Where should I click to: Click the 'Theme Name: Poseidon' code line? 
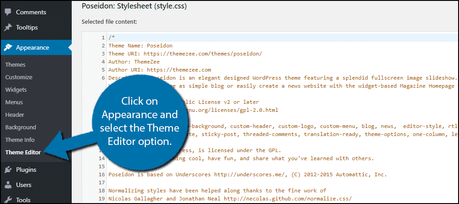[140, 46]
